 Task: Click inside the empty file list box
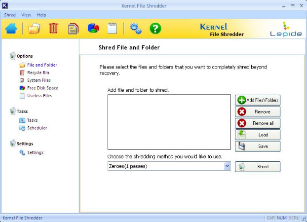[169, 122]
